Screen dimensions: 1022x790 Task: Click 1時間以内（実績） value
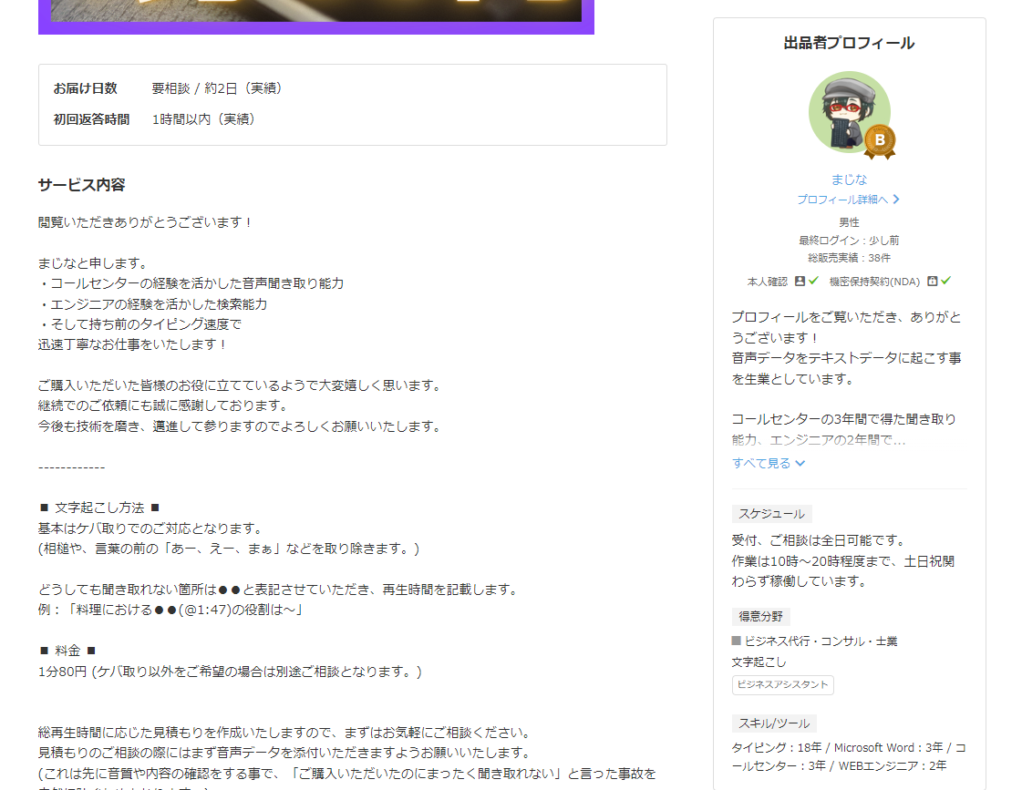pyautogui.click(x=203, y=119)
